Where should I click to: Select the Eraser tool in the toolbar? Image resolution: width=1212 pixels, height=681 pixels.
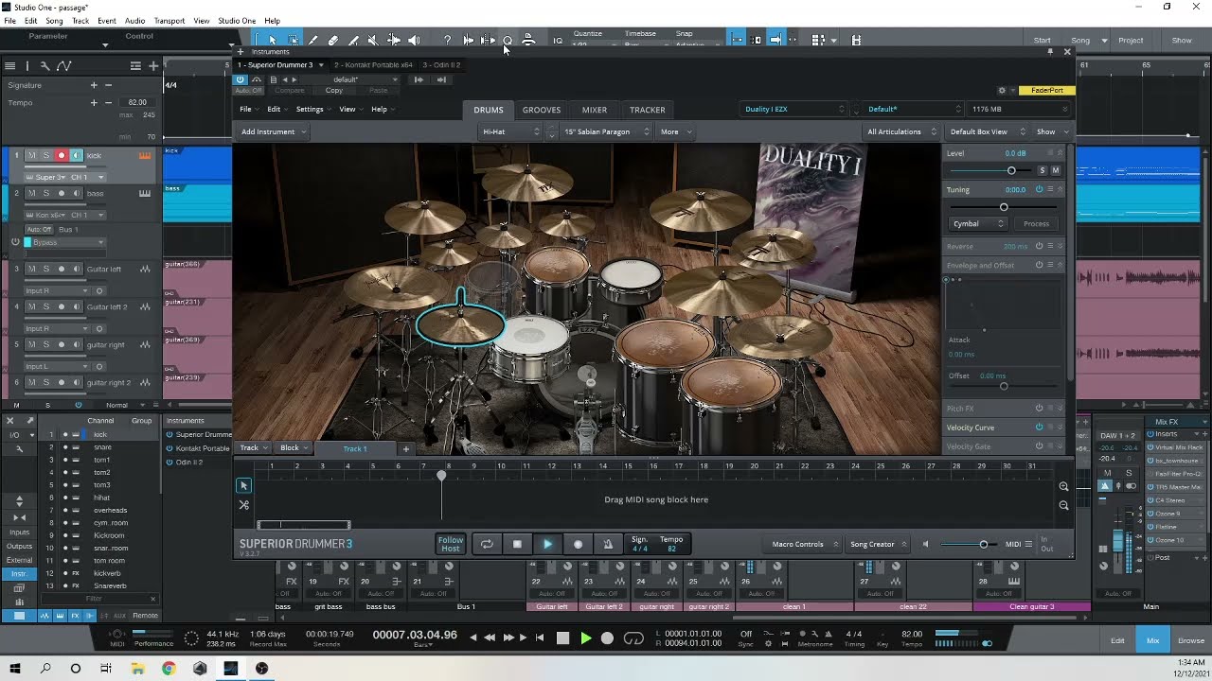pyautogui.click(x=333, y=40)
